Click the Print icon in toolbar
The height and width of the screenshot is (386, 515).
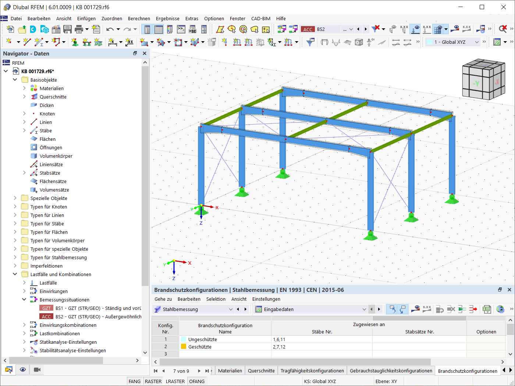(x=79, y=29)
